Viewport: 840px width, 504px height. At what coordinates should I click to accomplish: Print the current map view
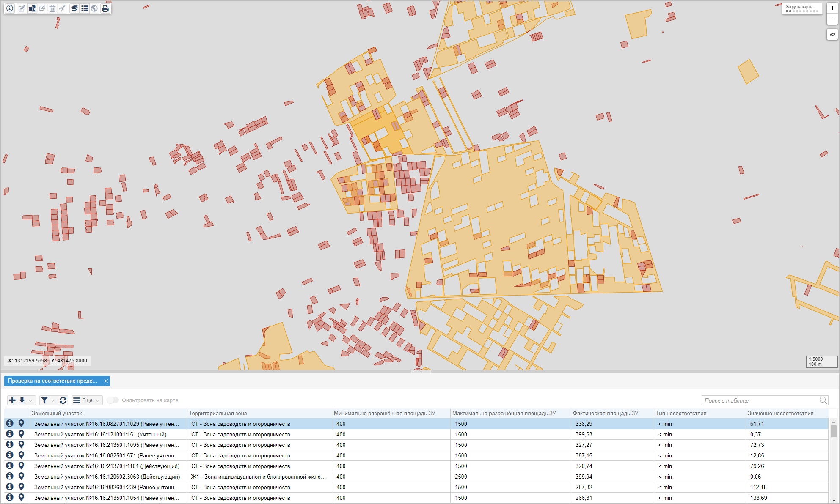(105, 8)
